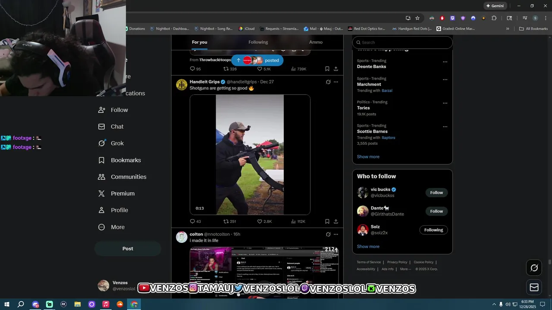Focus the X Search field

coord(402,42)
